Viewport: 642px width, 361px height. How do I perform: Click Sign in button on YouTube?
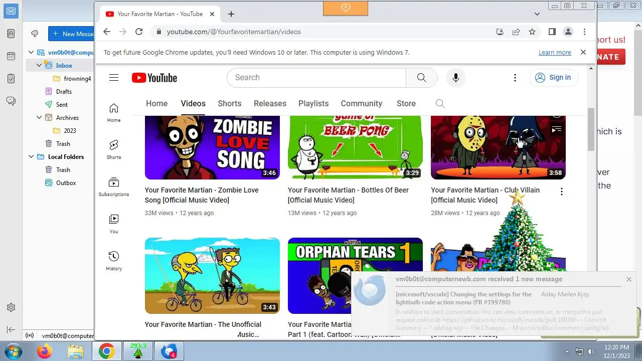click(554, 77)
